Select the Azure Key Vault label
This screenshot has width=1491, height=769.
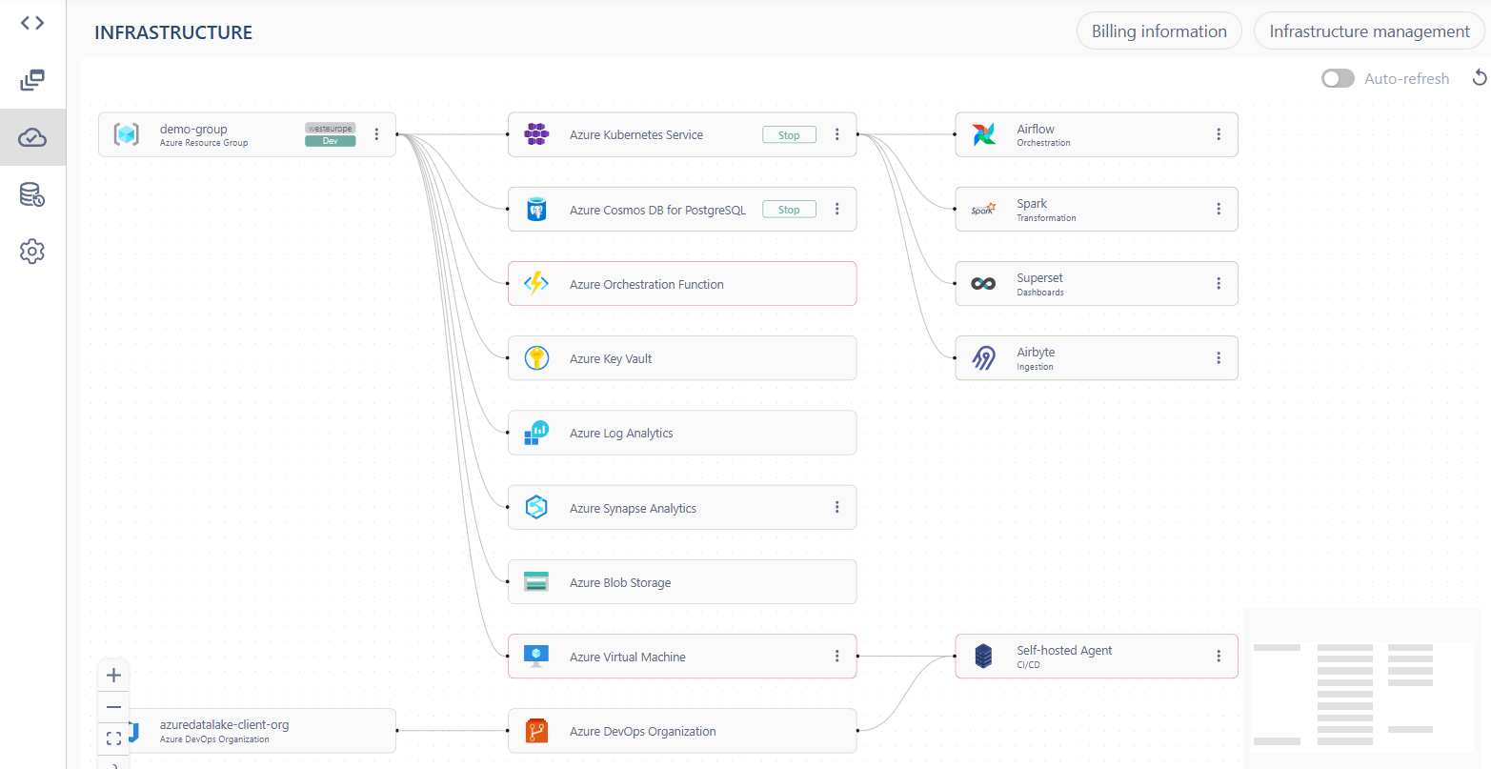pyautogui.click(x=611, y=359)
